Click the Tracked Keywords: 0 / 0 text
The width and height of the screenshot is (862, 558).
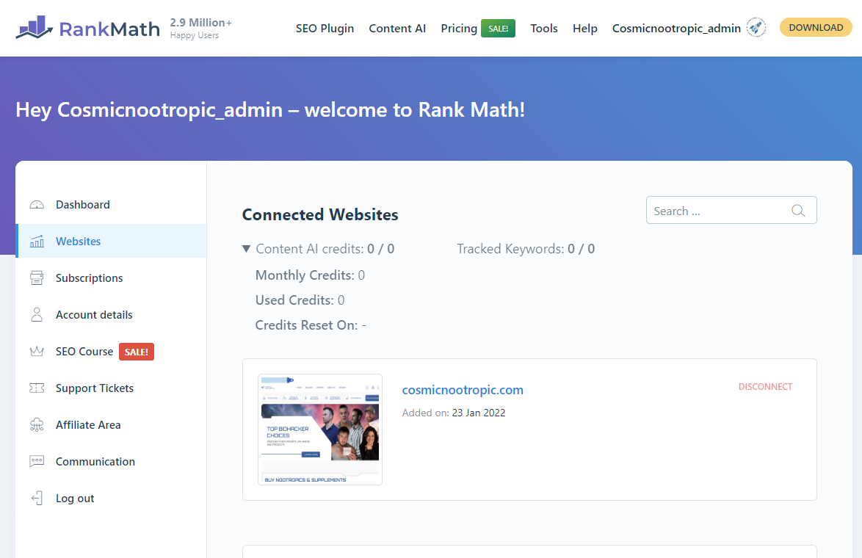point(526,249)
